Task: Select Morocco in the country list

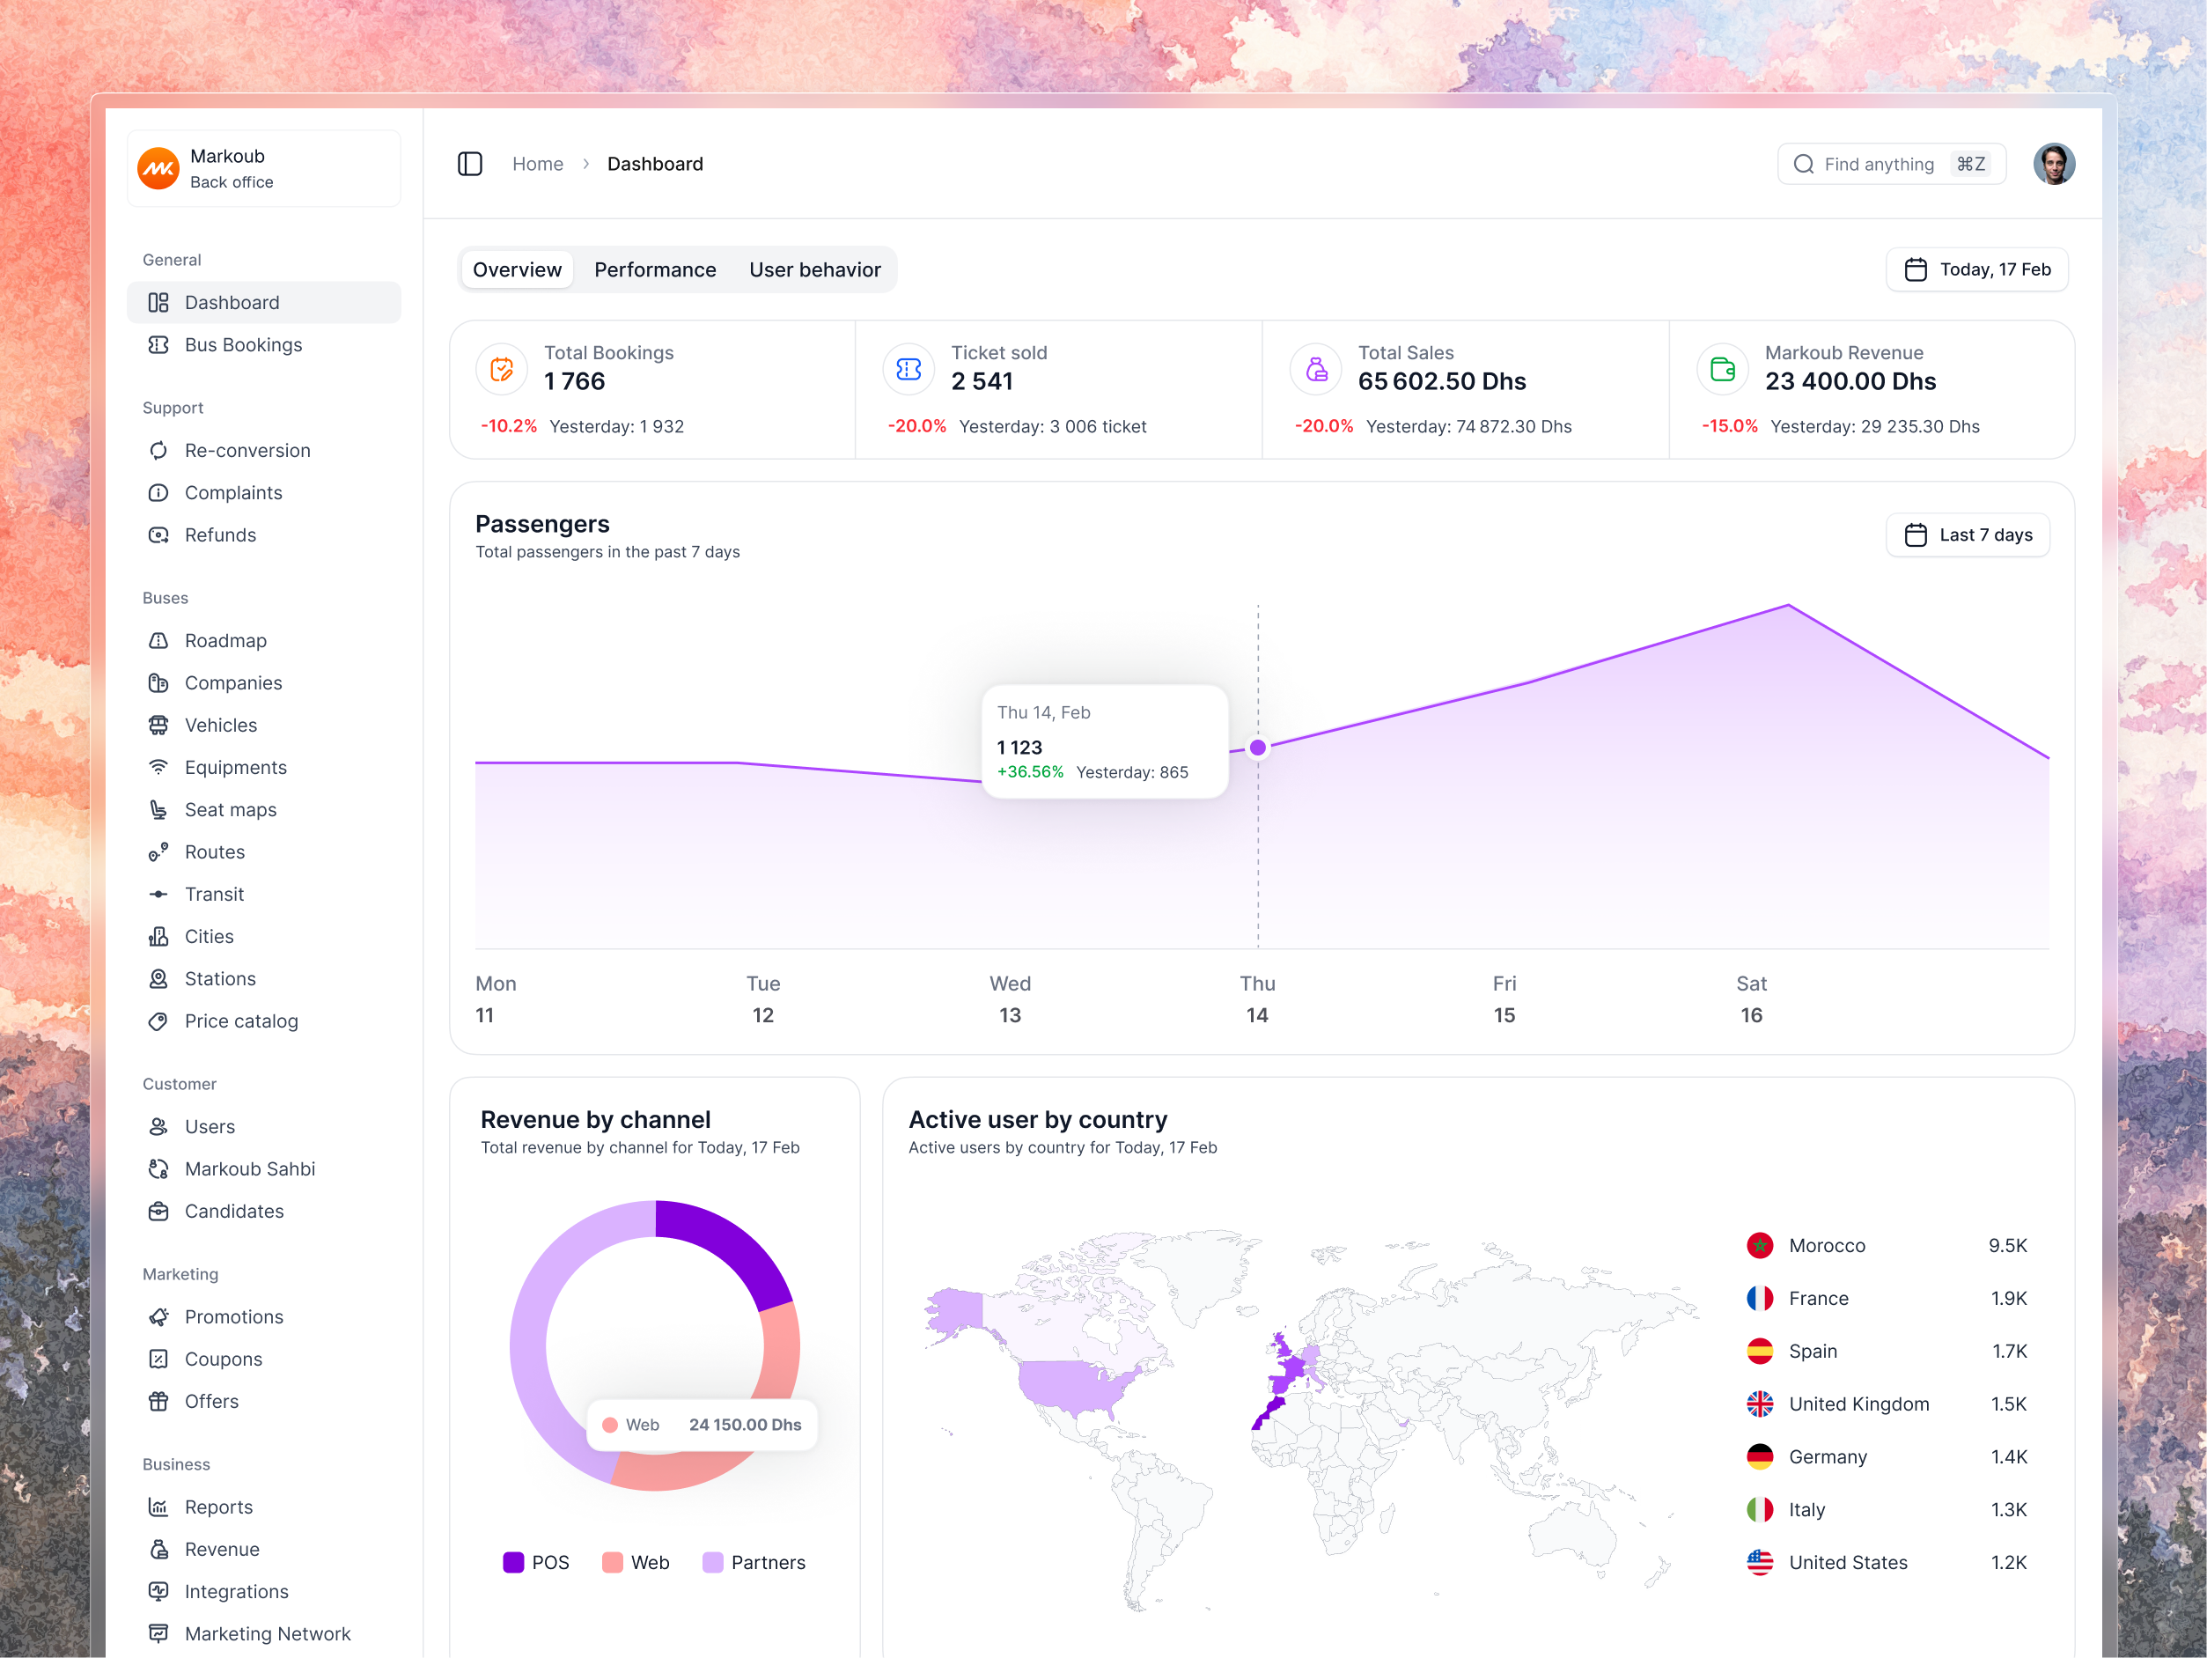Action: pos(1887,1246)
